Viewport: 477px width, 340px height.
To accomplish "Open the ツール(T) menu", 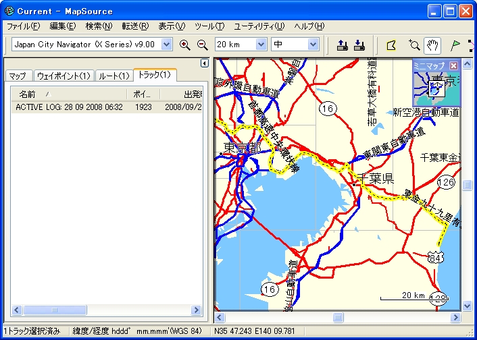I will 209,26.
